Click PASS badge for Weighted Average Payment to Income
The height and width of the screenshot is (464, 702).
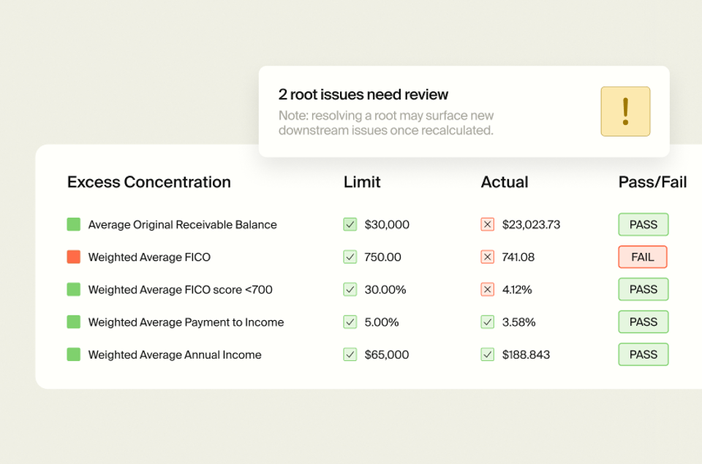(x=643, y=322)
